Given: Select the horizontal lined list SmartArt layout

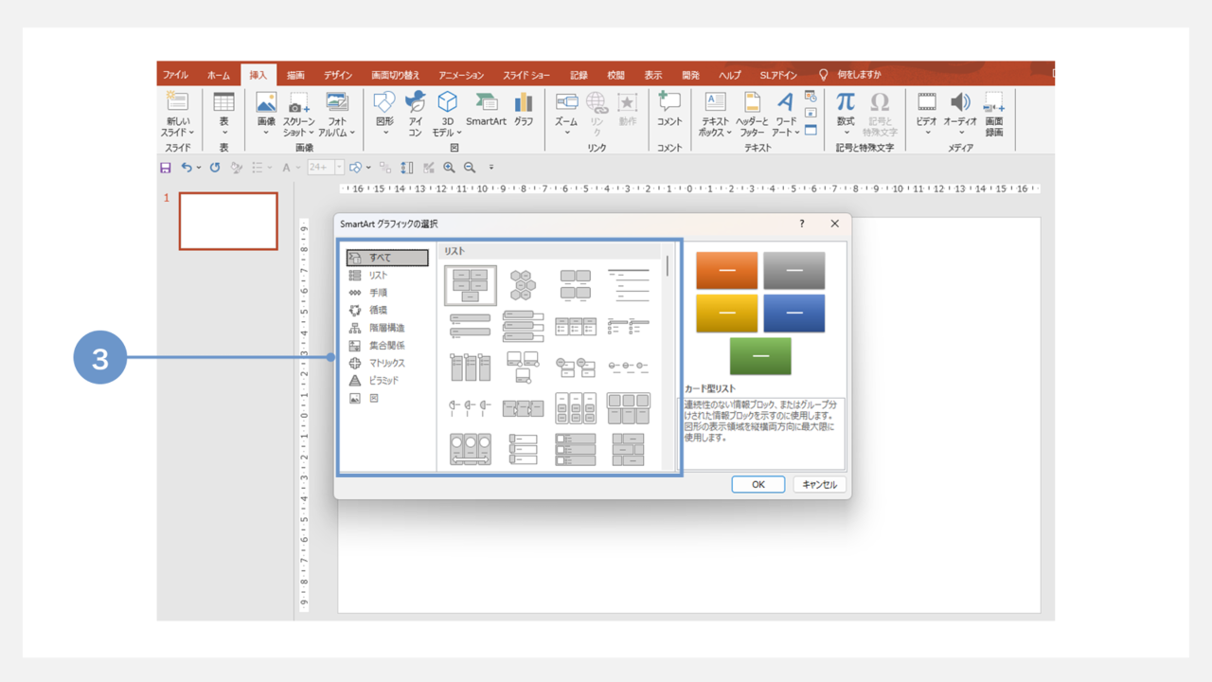Looking at the screenshot, I should coord(628,285).
